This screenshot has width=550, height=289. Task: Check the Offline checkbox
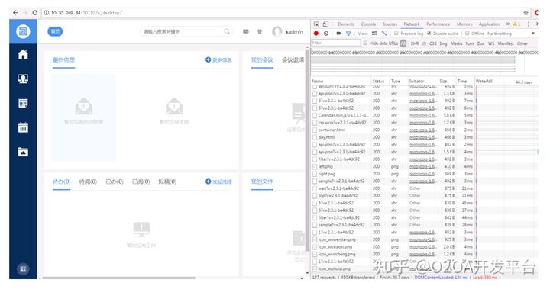click(467, 34)
